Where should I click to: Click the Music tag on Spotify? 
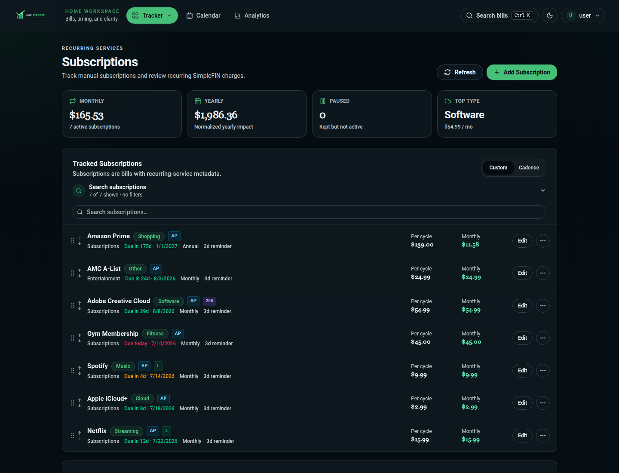coord(123,366)
